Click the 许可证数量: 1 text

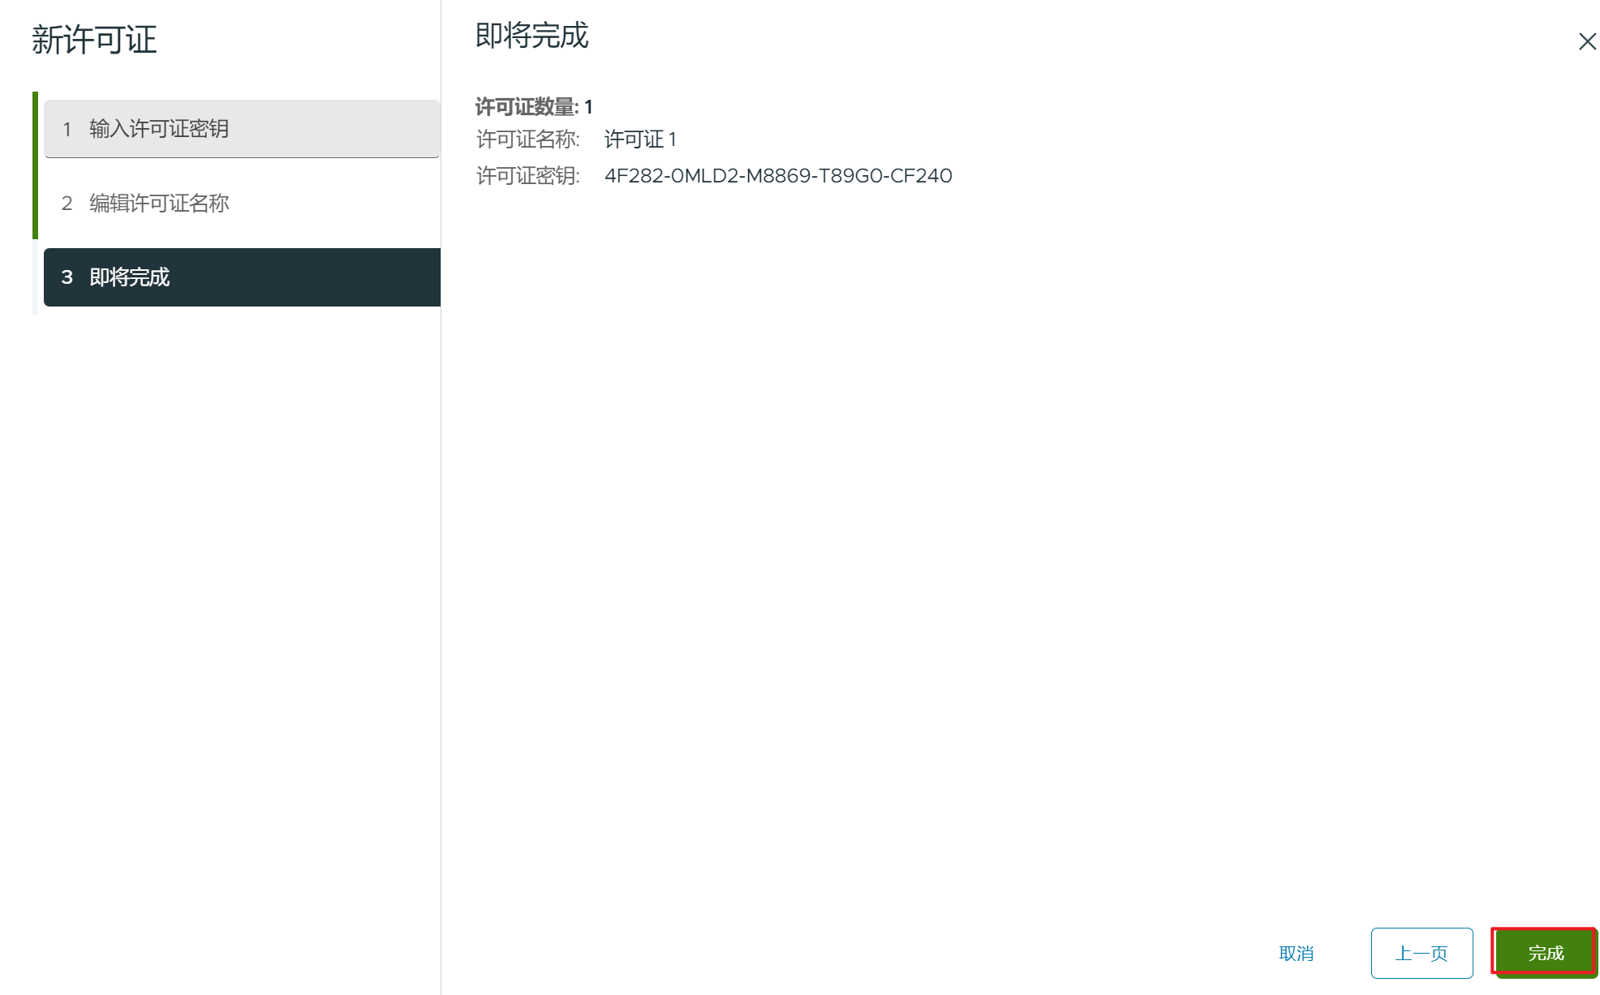coord(533,107)
